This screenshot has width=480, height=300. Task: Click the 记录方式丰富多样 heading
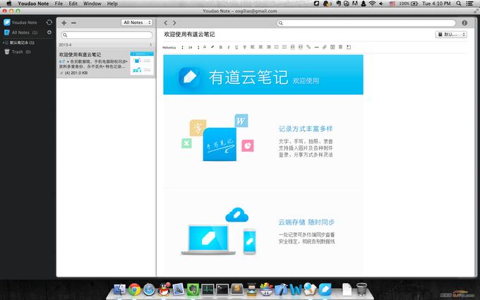tap(306, 129)
